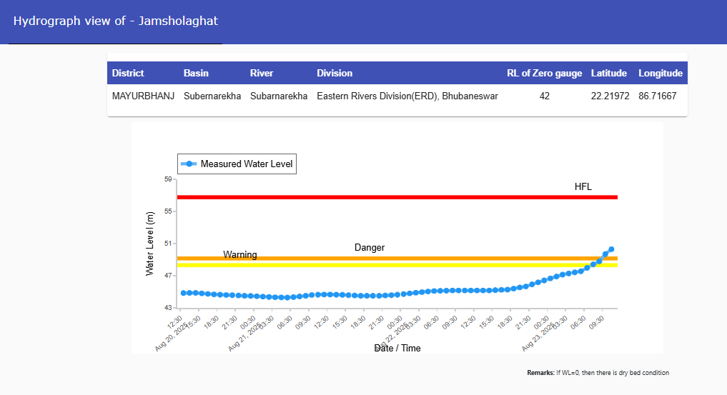The height and width of the screenshot is (395, 727).
Task: Click the Division column header
Action: point(335,73)
